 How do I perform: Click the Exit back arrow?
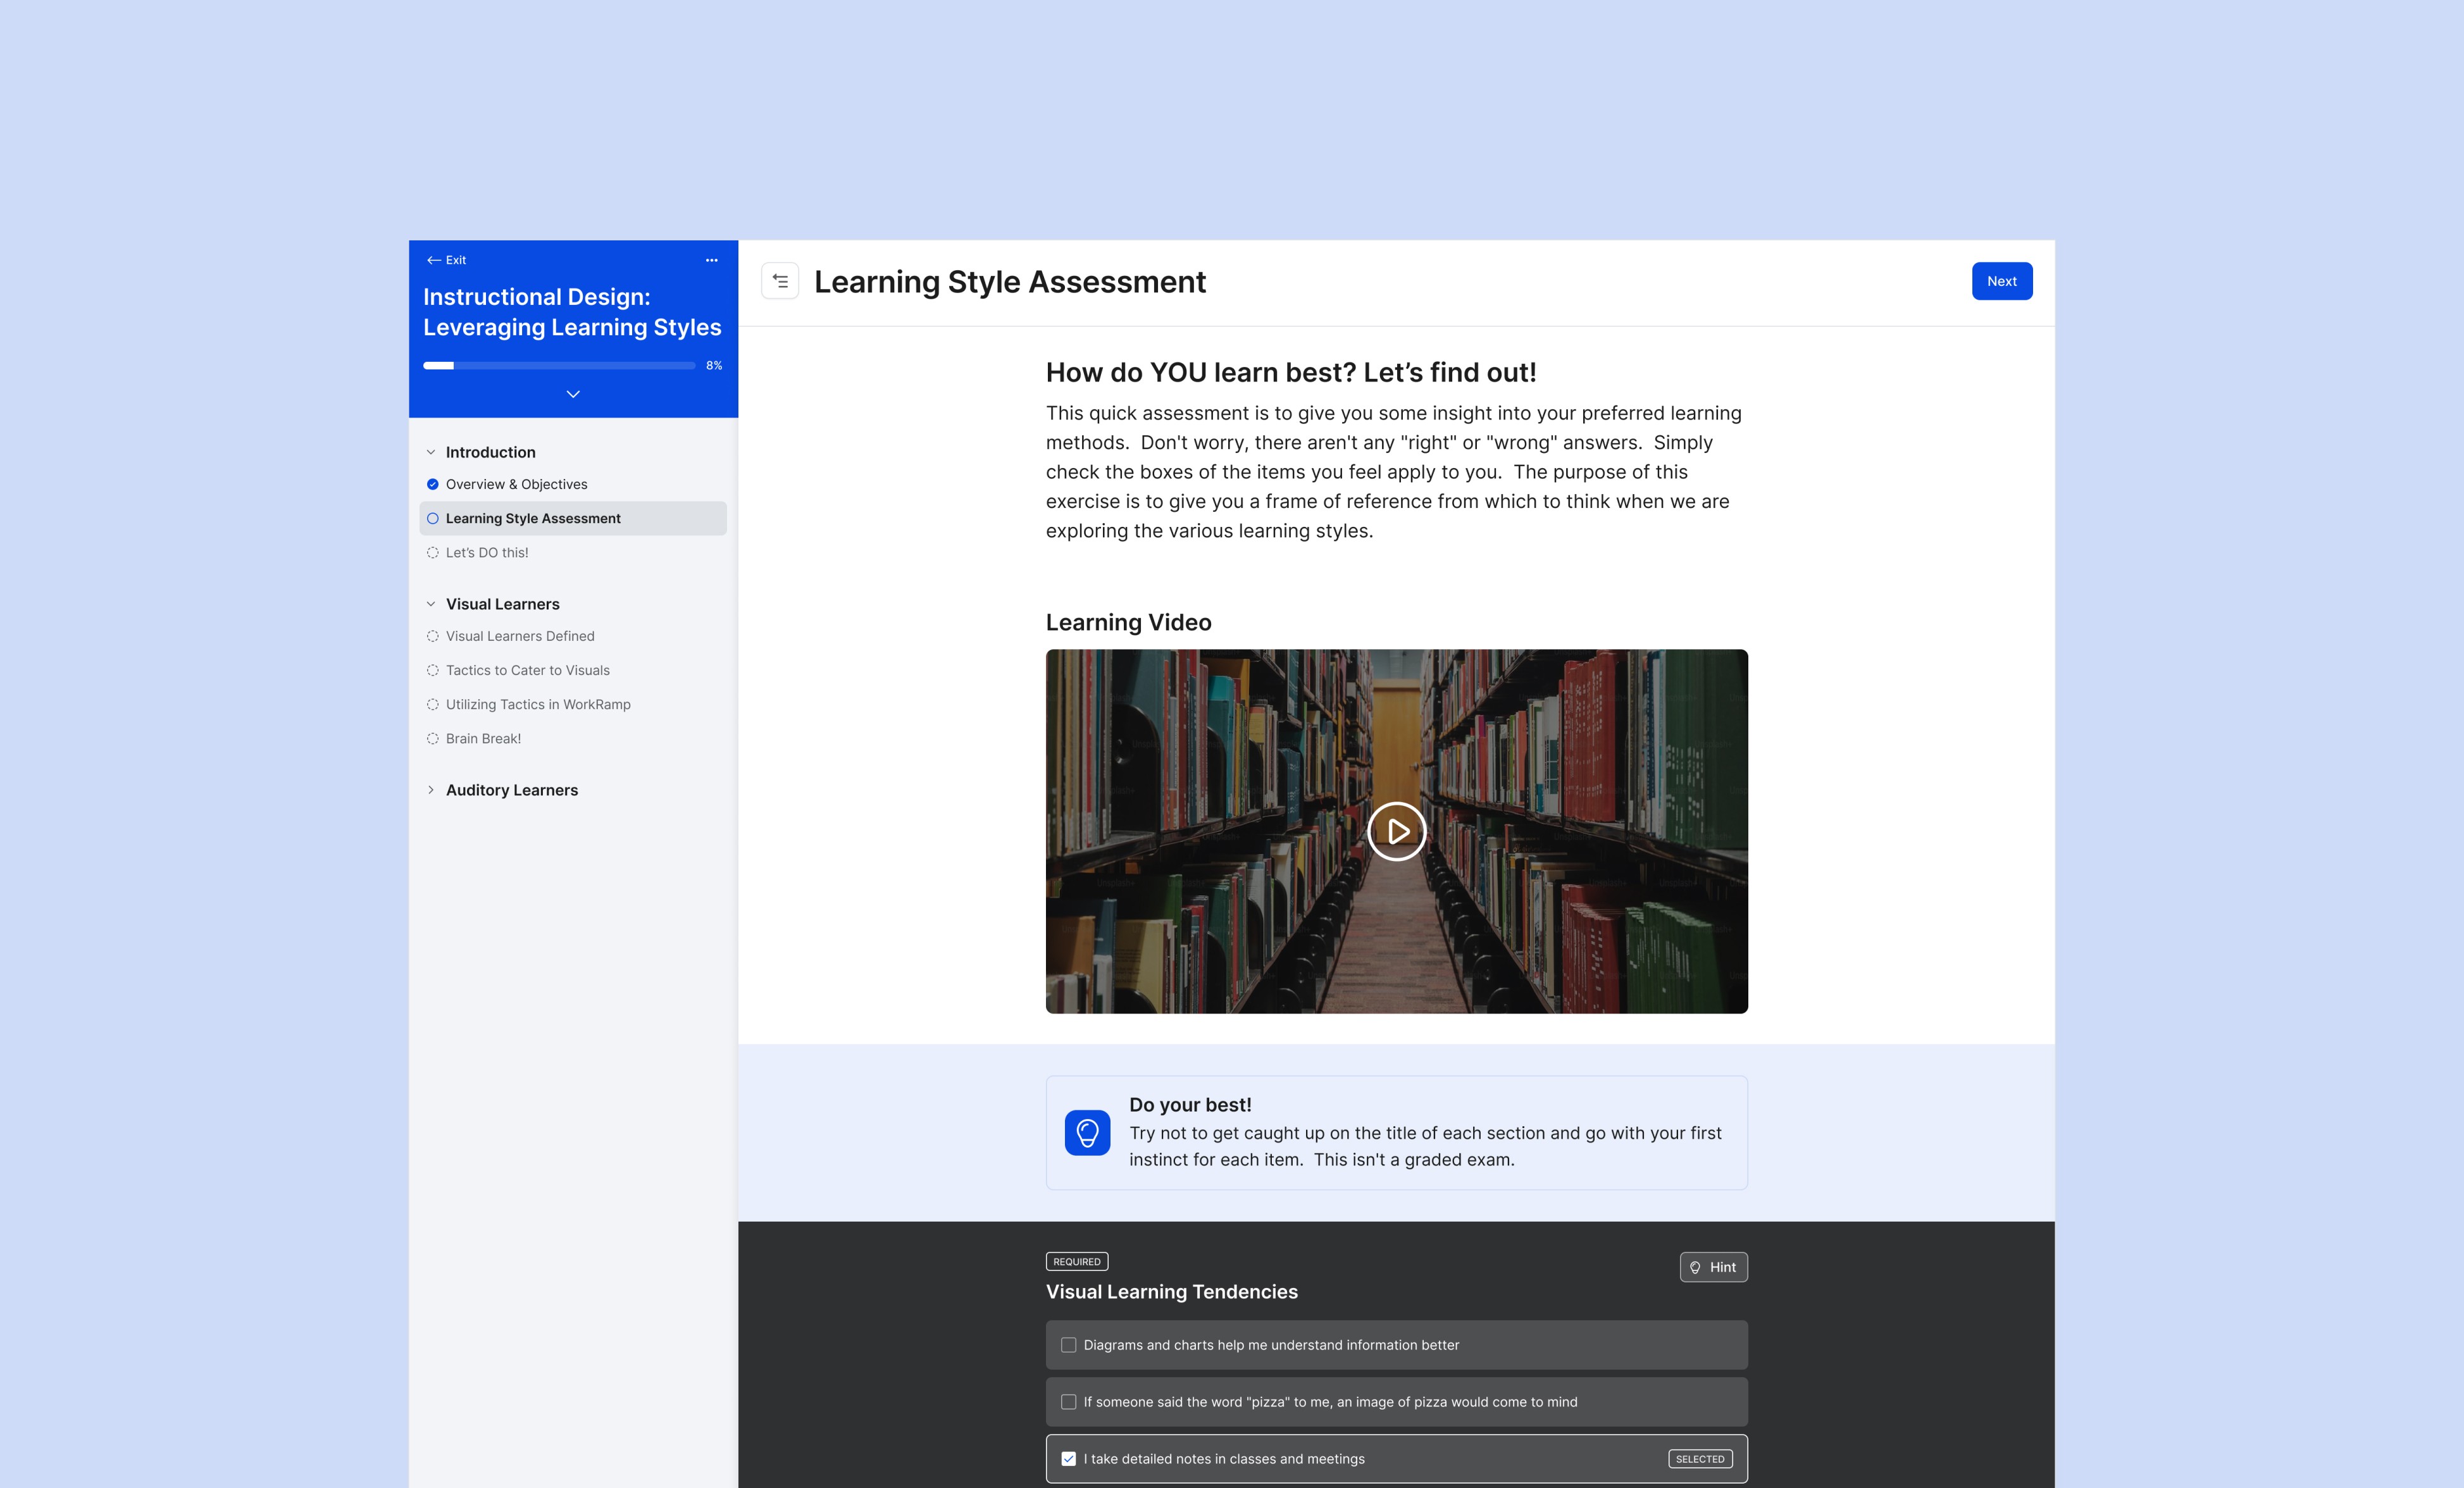(x=434, y=260)
